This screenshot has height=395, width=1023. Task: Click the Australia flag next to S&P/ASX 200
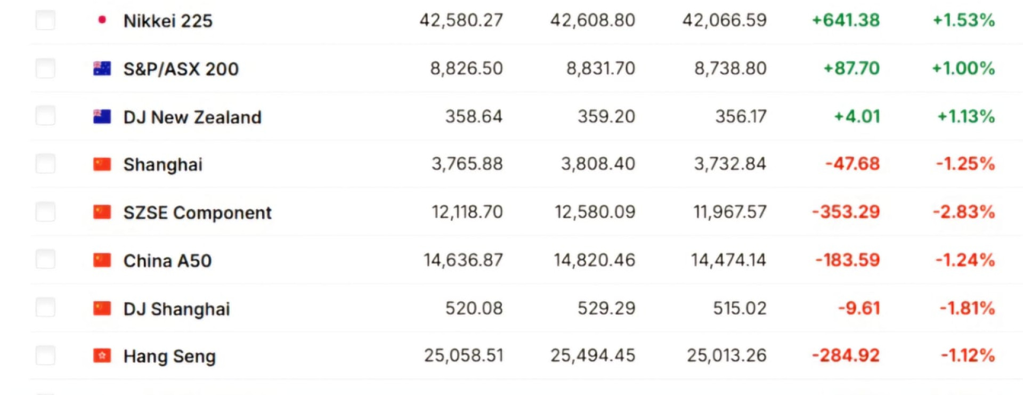pyautogui.click(x=102, y=68)
